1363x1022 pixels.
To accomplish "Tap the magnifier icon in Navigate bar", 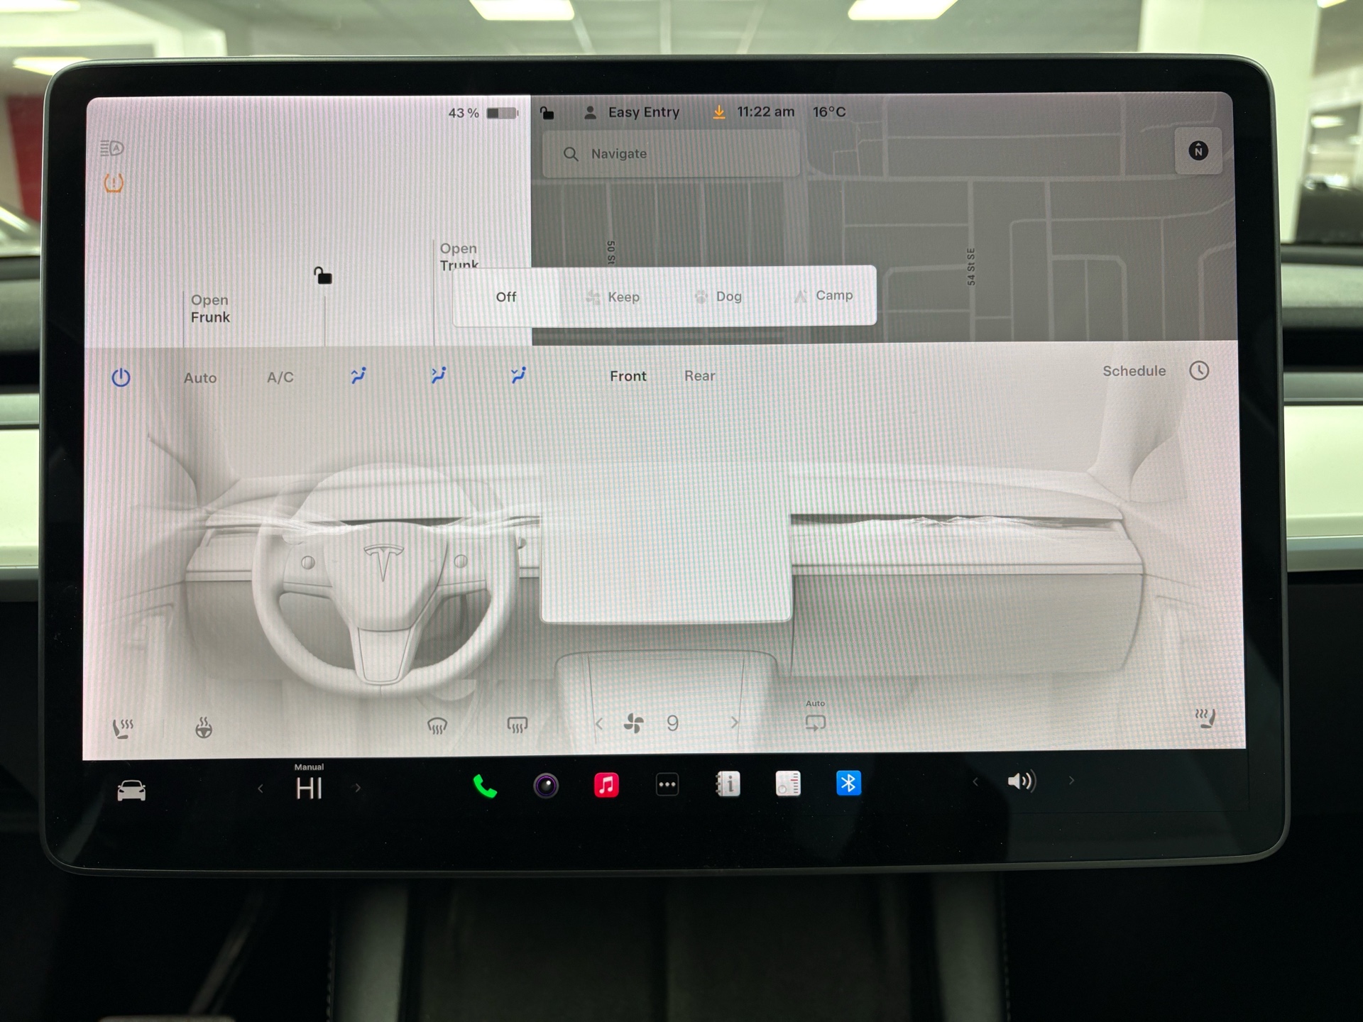I will click(x=571, y=153).
